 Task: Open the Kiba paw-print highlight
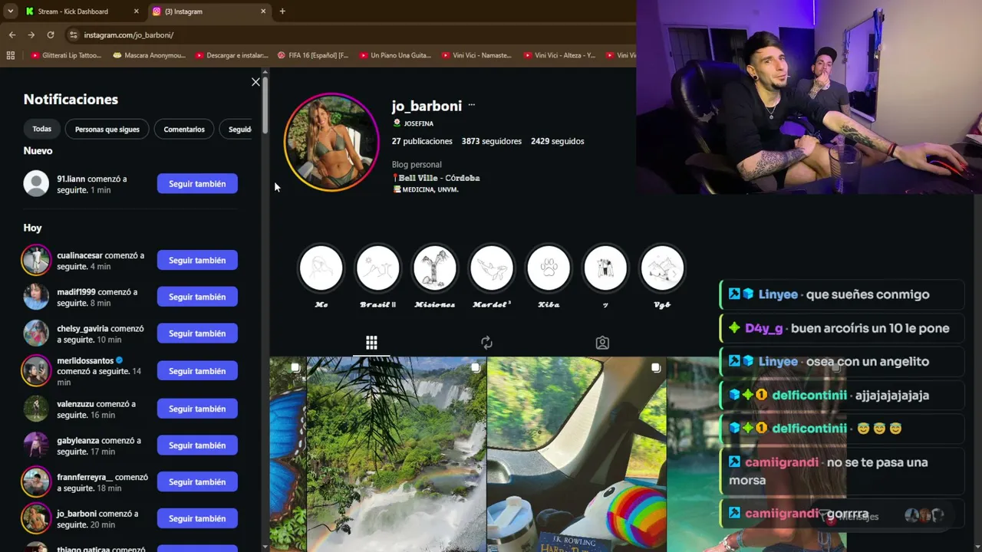(x=549, y=268)
